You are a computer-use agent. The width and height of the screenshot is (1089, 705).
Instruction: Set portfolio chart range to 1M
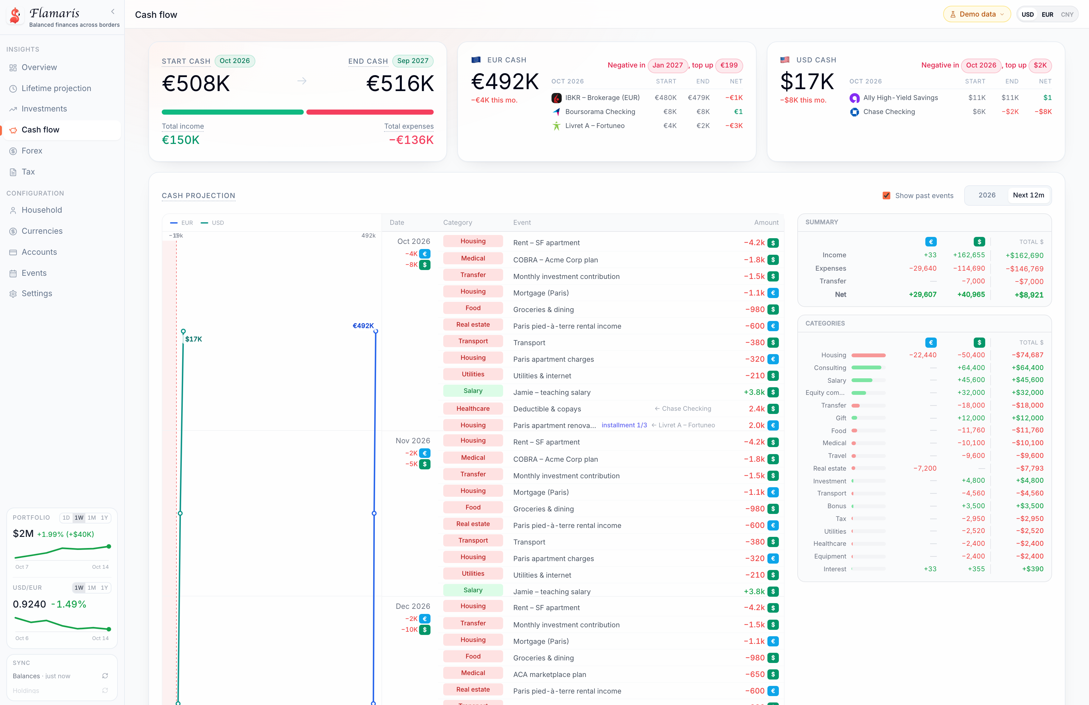coord(92,518)
